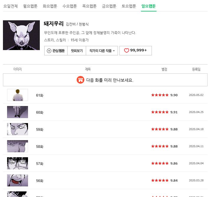This screenshot has width=212, height=197.
Task: Click the 2020.04.25 date of 60화
Action: (x=196, y=112)
